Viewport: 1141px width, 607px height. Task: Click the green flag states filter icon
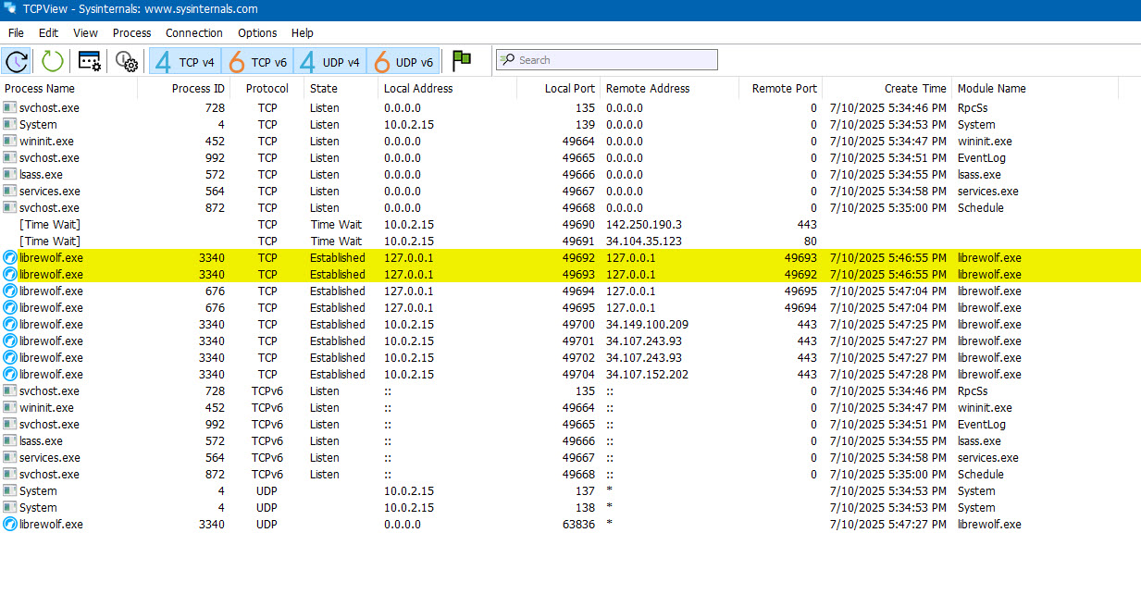462,61
